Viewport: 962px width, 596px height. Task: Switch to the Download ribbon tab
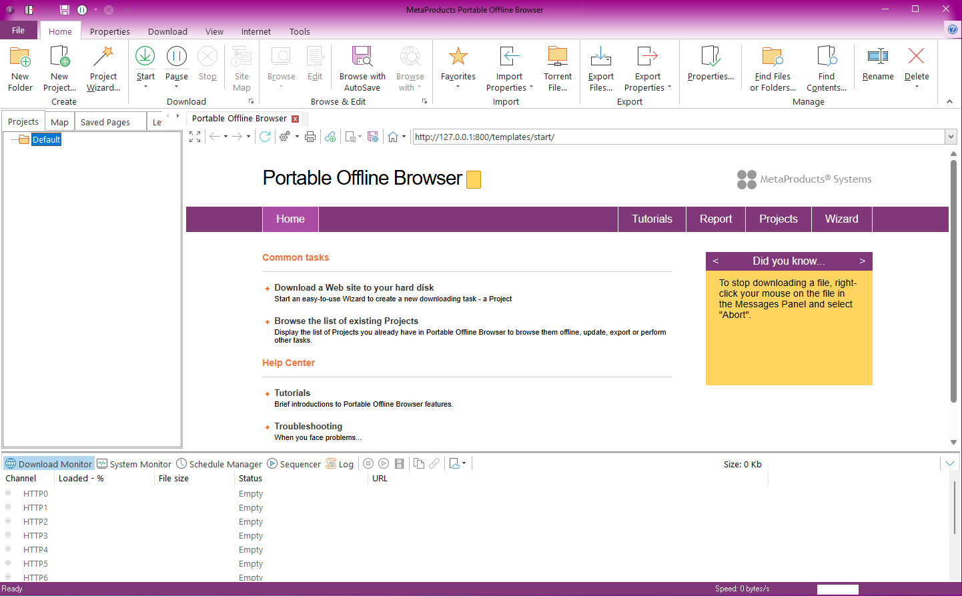(167, 31)
